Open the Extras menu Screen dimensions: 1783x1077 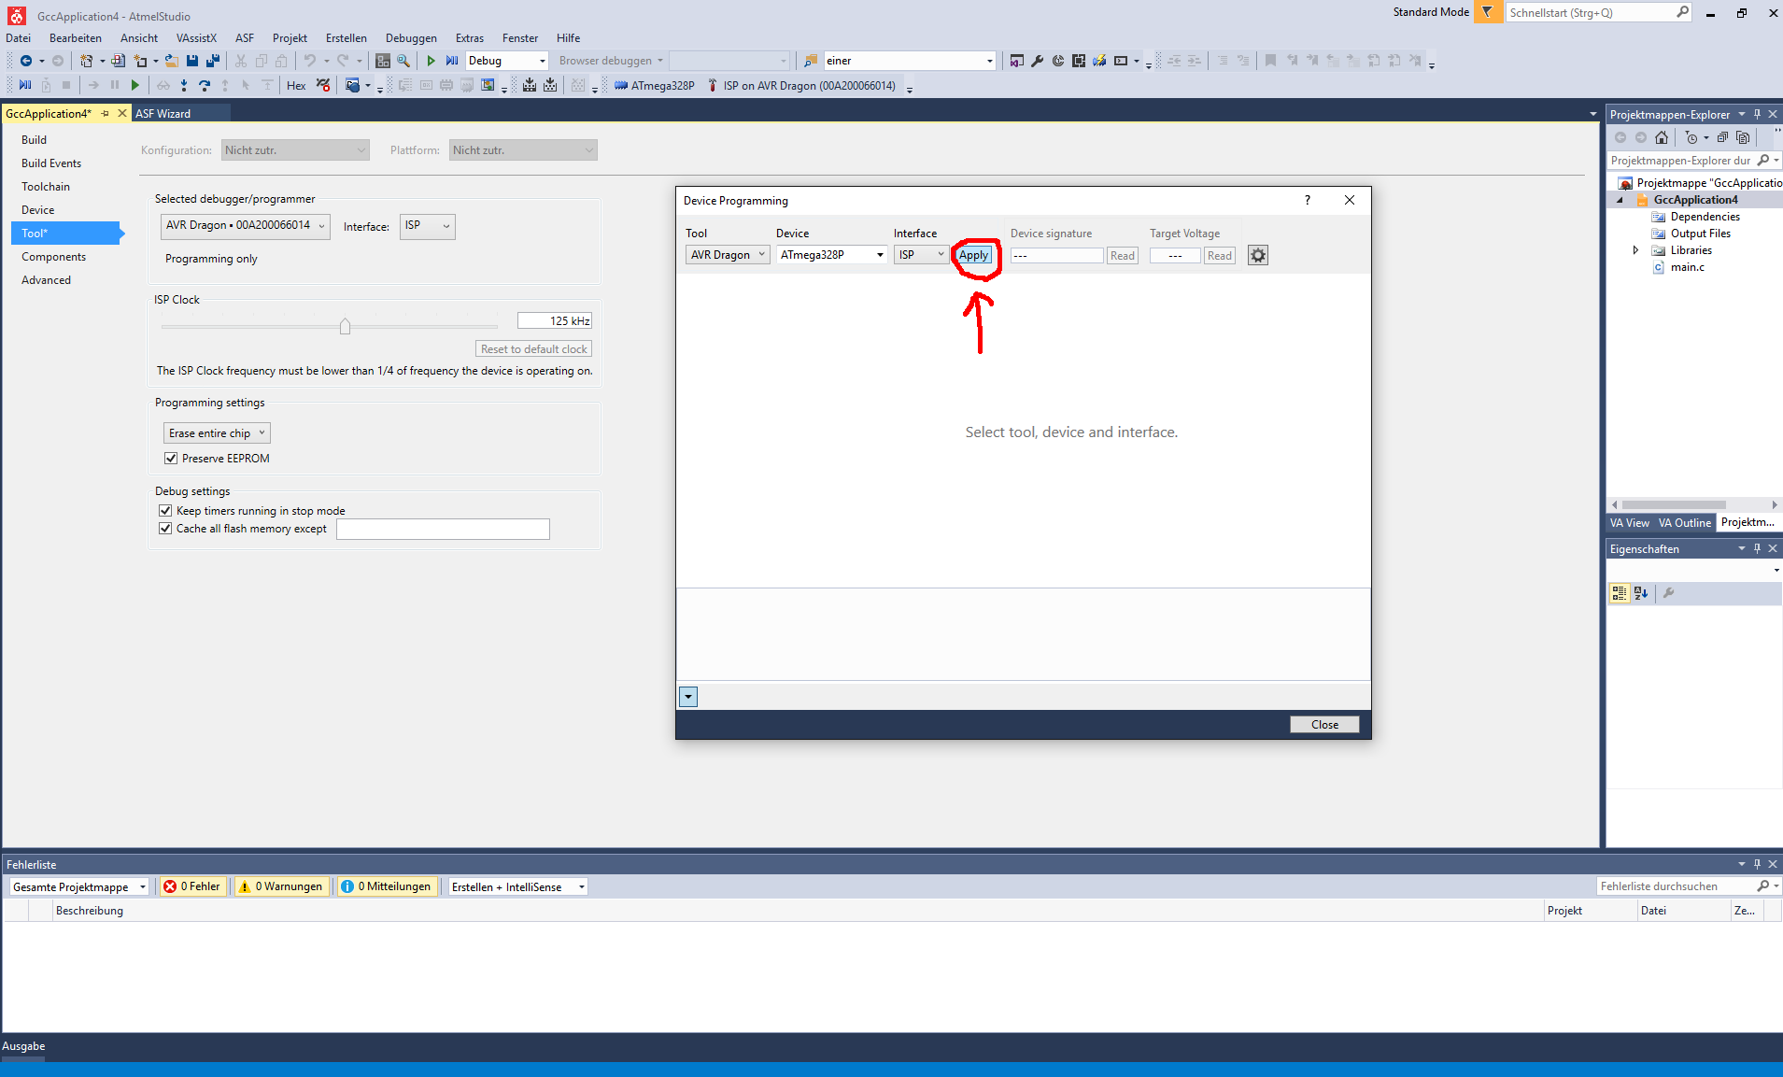pyautogui.click(x=470, y=38)
